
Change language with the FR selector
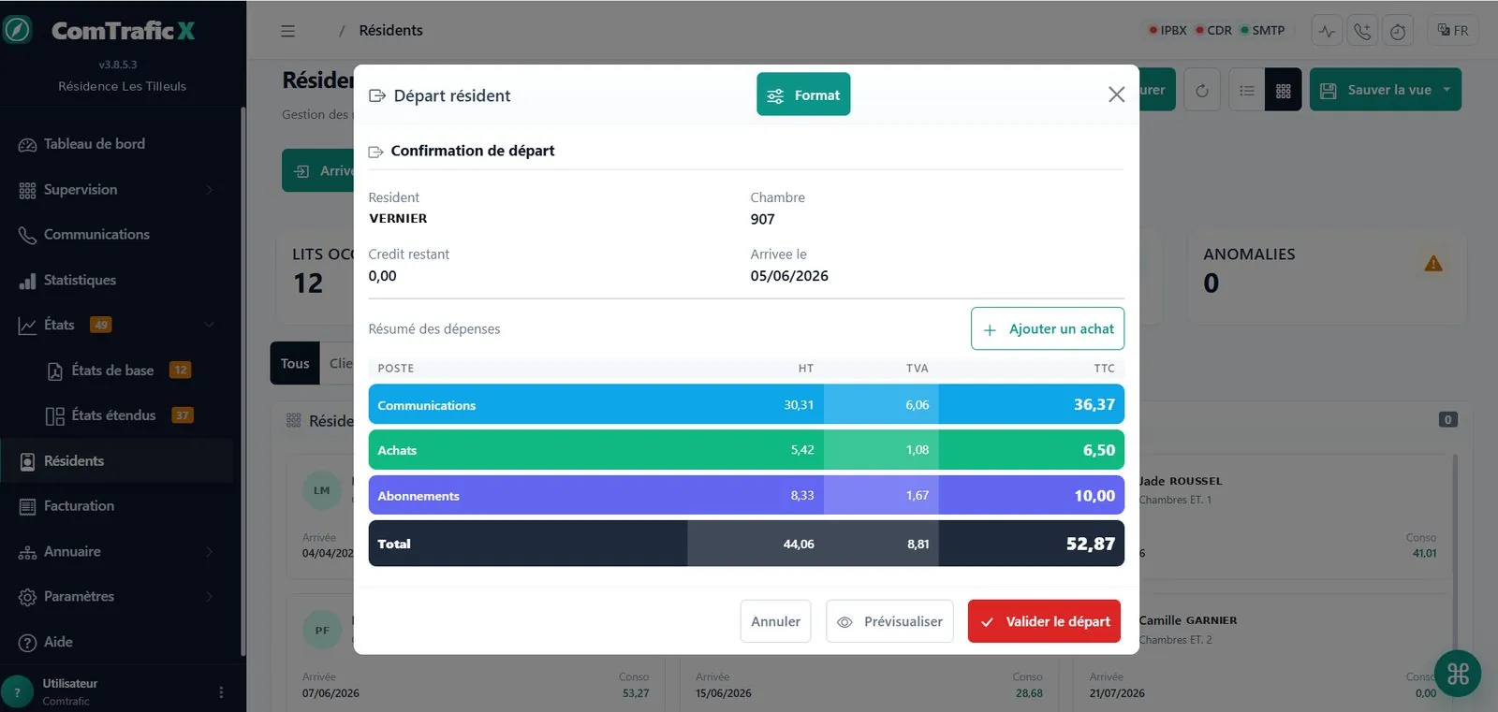click(1453, 31)
